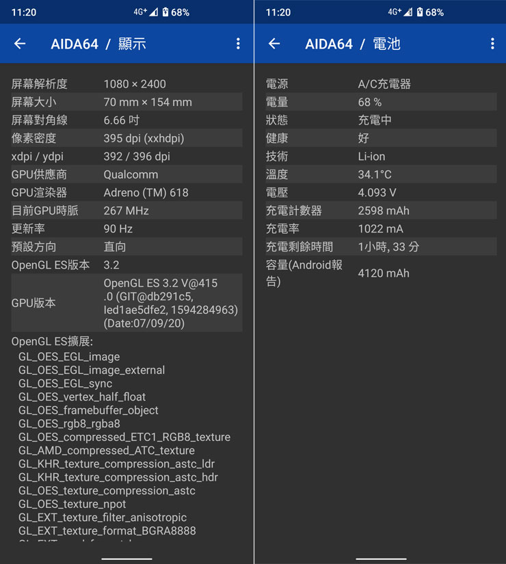Select the 容量(Android報告) 4120 mAh row
The width and height of the screenshot is (506, 564).
point(380,273)
